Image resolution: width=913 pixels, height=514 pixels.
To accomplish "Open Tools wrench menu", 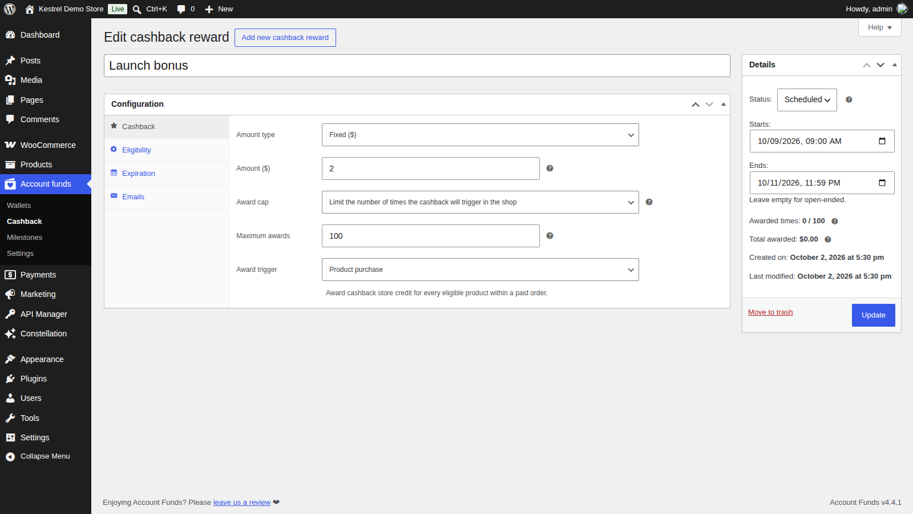I will (x=46, y=418).
